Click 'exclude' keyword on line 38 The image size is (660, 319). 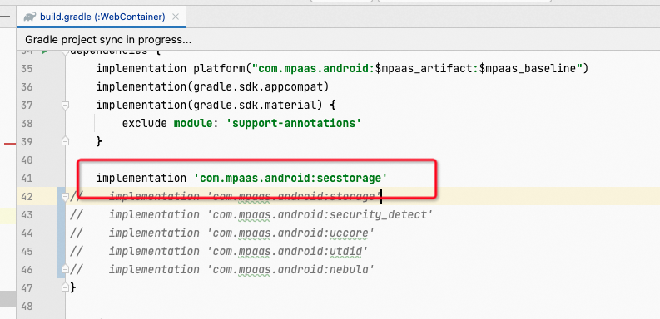coord(144,123)
